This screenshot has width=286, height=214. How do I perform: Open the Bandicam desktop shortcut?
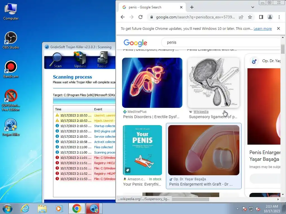[11, 69]
